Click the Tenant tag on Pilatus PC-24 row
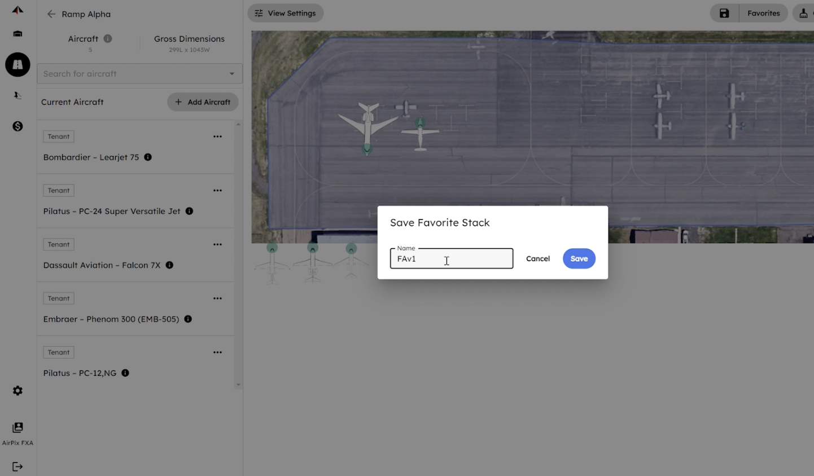Screen dimensions: 814x476 point(59,191)
